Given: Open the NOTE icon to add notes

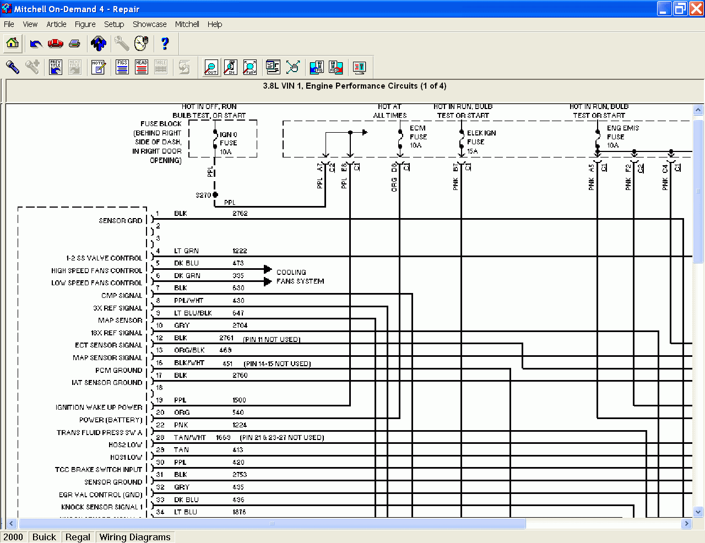Looking at the screenshot, I should coord(99,67).
